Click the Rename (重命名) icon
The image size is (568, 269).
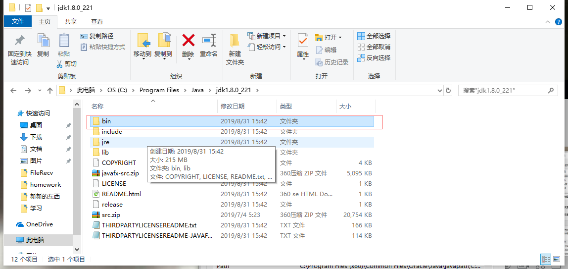(209, 40)
